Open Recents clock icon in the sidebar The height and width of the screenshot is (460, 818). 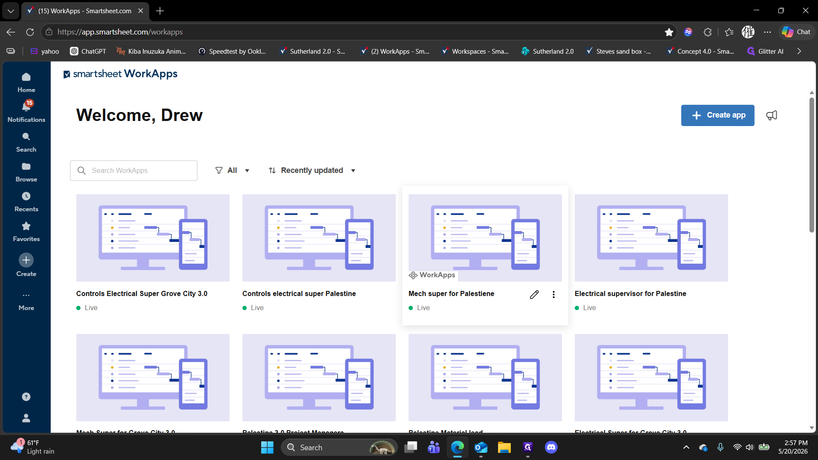click(x=26, y=202)
